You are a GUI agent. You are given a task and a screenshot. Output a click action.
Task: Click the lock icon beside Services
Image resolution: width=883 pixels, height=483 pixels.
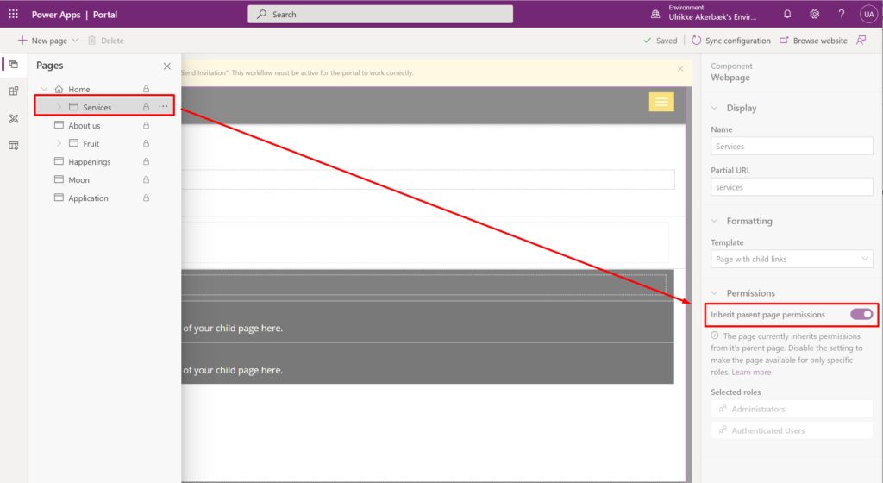146,107
